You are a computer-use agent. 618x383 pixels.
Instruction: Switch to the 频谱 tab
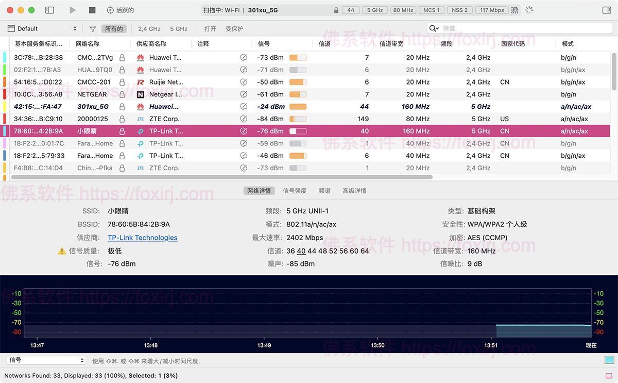(324, 191)
